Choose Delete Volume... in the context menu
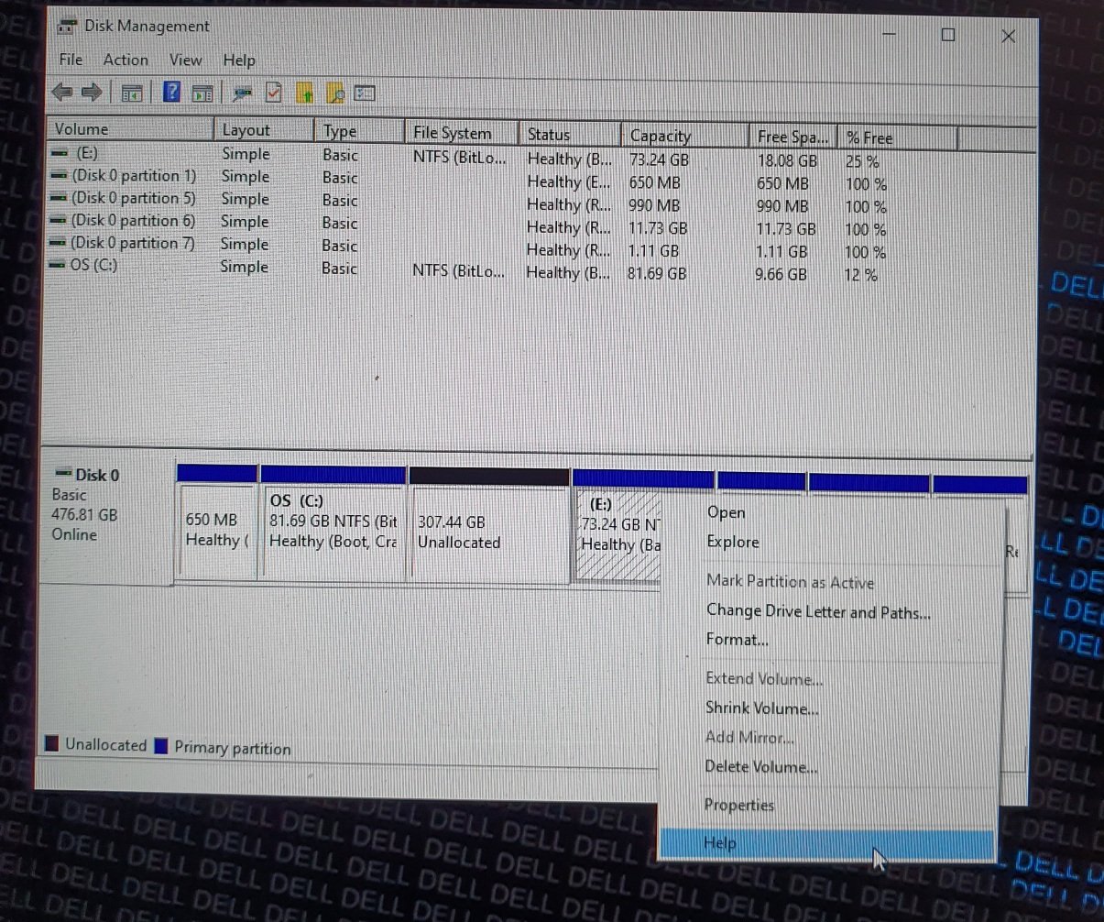 pyautogui.click(x=761, y=767)
